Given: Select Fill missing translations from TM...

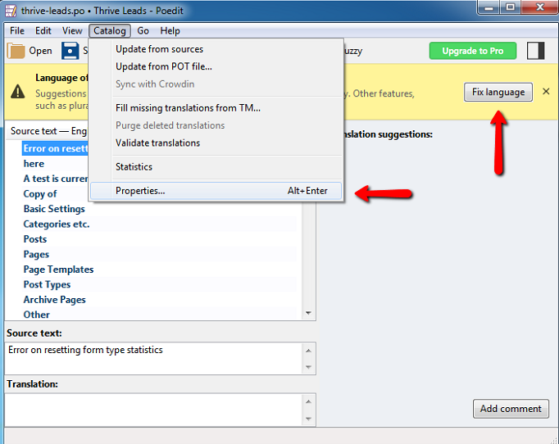Looking at the screenshot, I should 216,108.
